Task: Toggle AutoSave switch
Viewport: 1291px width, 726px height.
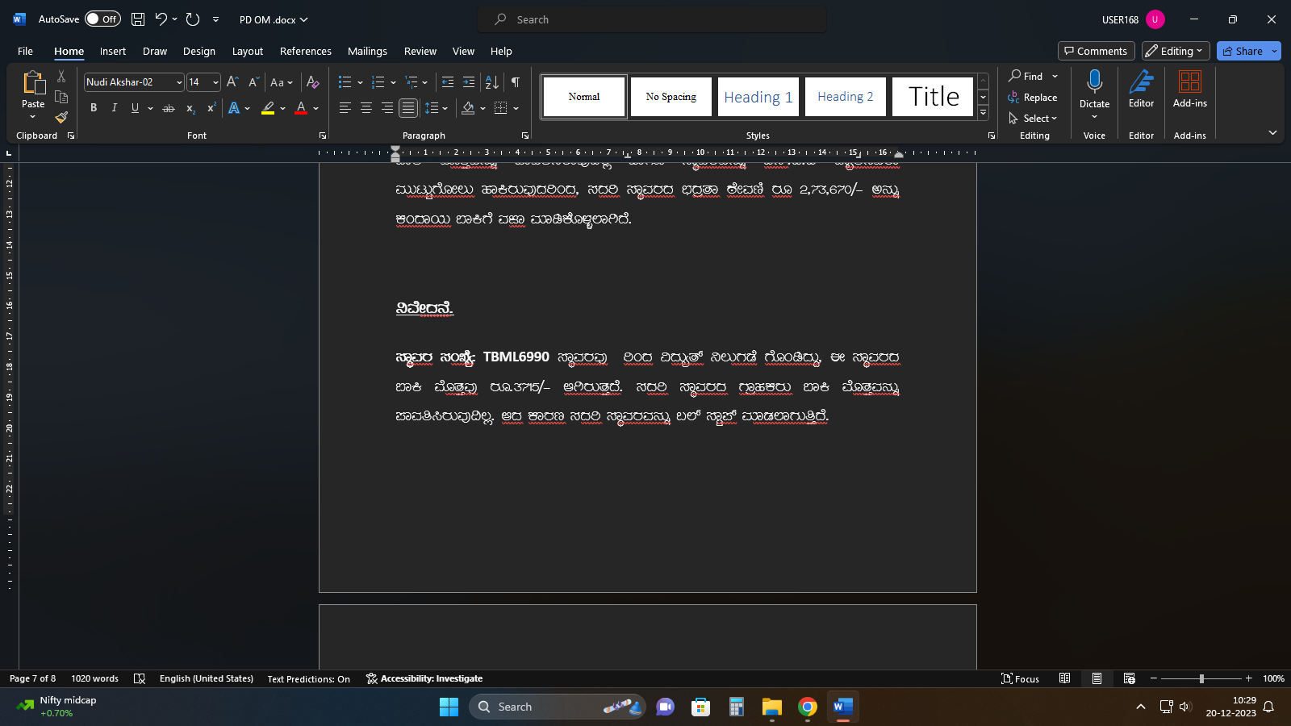Action: pos(102,19)
